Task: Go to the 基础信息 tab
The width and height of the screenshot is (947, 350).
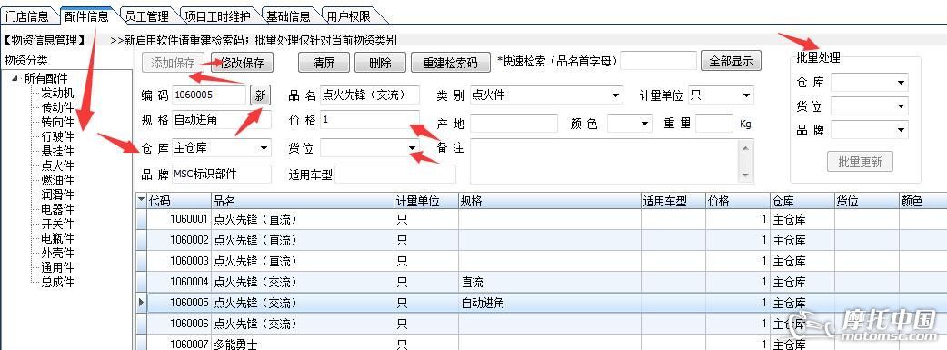Action: [289, 16]
